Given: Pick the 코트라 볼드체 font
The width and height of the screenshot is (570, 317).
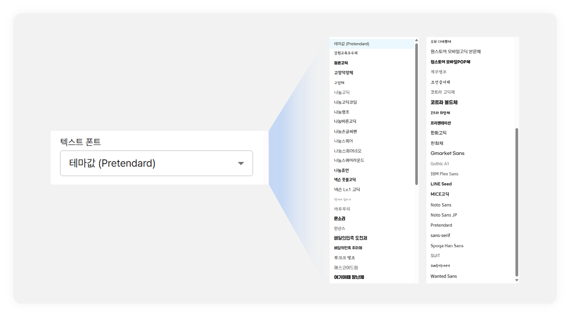Looking at the screenshot, I should 444,102.
